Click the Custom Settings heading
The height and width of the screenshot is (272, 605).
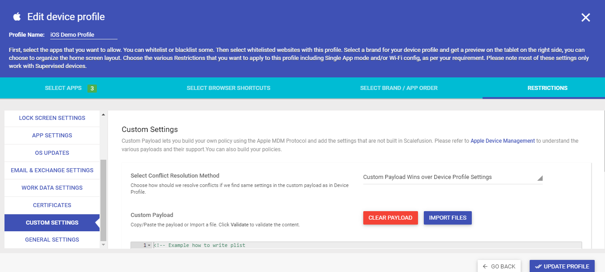150,130
